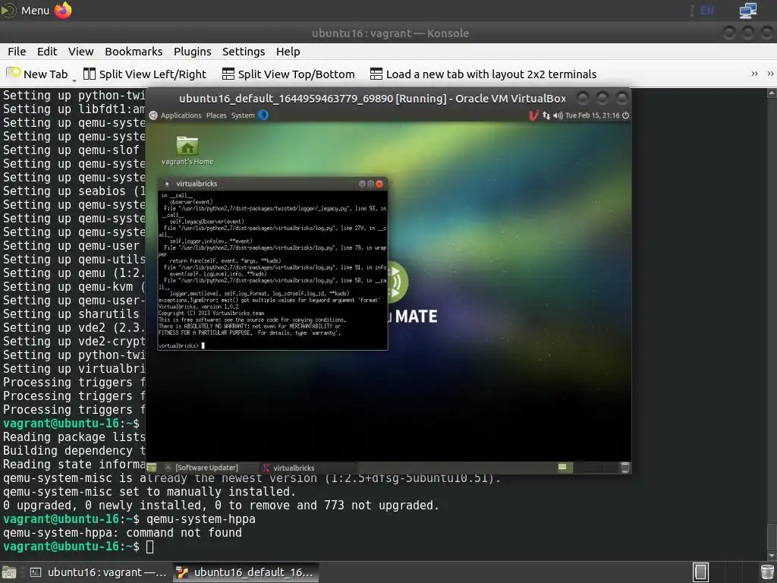
Task: Open Applications menu in VirtualBox guest
Action: pos(181,115)
